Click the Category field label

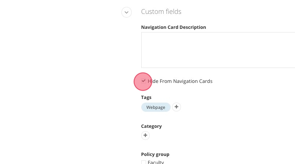tap(151, 126)
